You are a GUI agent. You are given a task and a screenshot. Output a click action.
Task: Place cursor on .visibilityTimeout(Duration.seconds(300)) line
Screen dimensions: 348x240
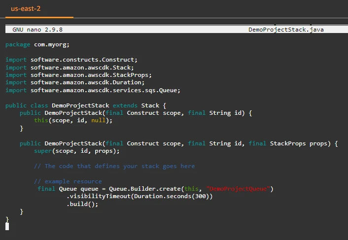pos(139,196)
